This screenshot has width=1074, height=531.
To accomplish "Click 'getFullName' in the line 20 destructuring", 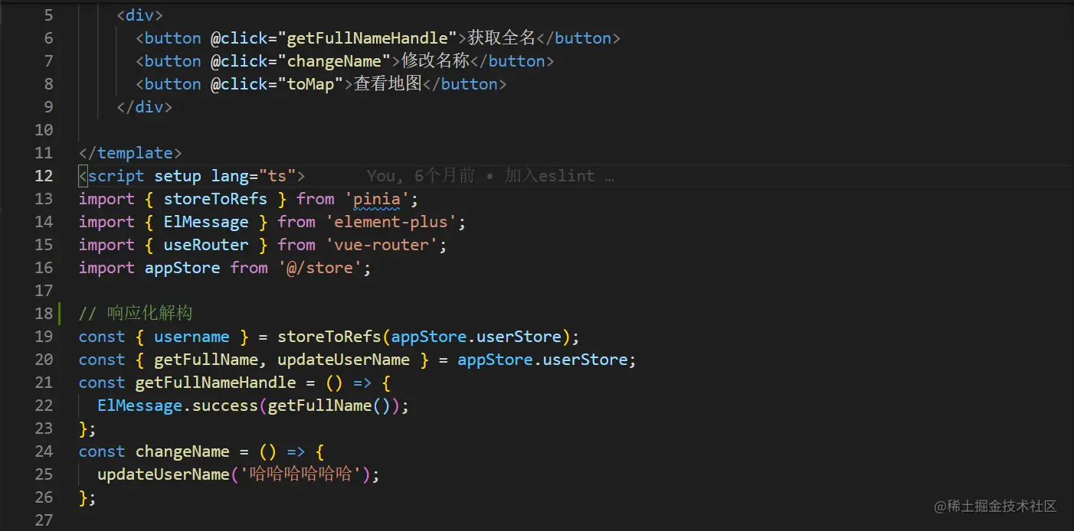I will click(x=205, y=360).
